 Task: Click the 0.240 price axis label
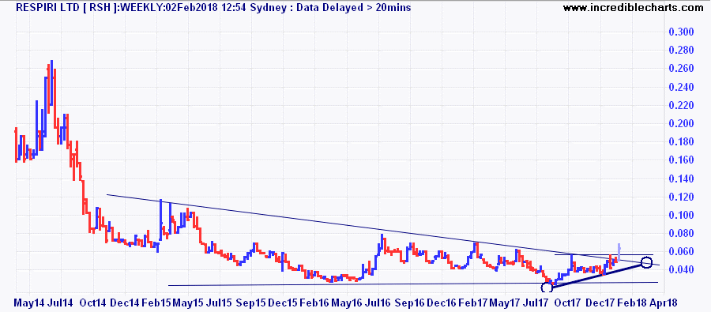pyautogui.click(x=682, y=87)
